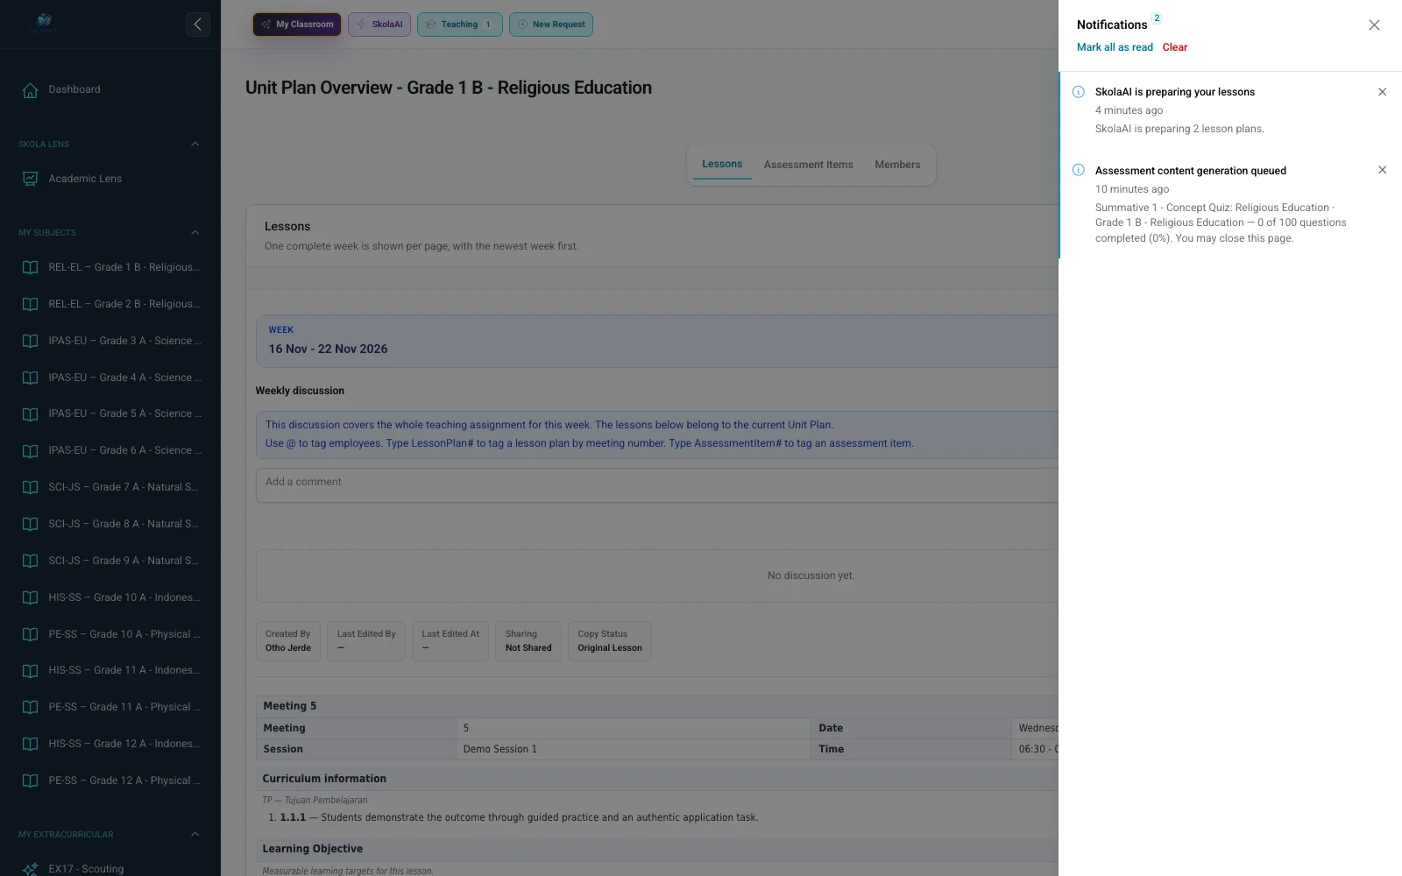Viewport: 1402px width, 876px height.
Task: Dismiss 'SkolaAI is preparing your lessons' notification
Action: [1382, 92]
